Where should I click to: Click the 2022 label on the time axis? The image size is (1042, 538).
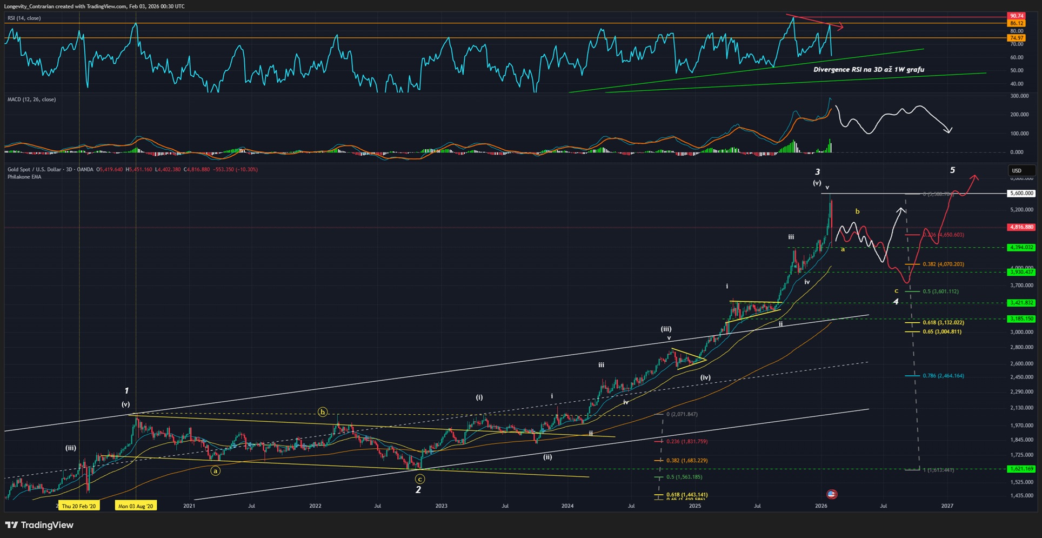[315, 506]
